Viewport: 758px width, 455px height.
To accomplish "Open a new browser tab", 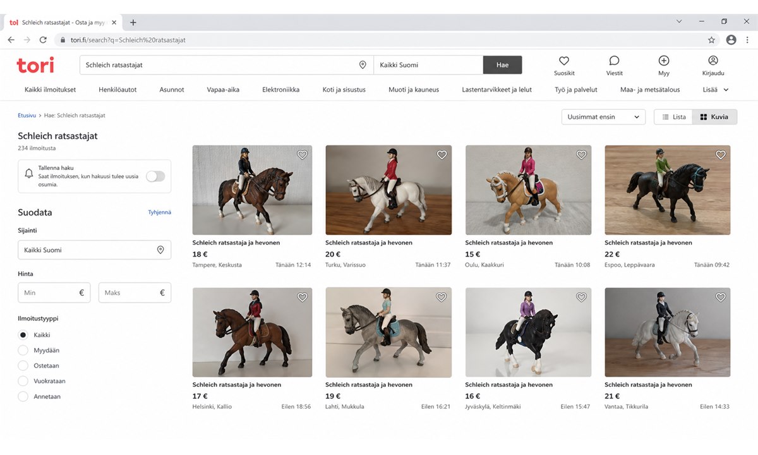I will [133, 22].
